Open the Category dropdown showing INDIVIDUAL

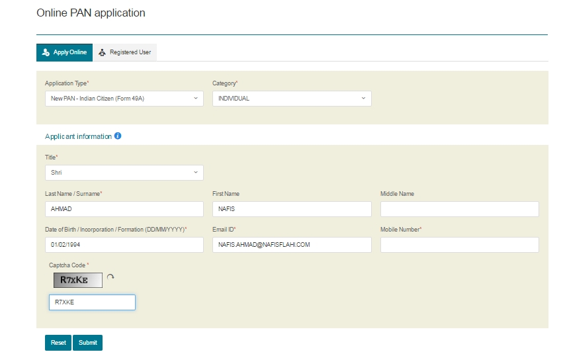[292, 99]
